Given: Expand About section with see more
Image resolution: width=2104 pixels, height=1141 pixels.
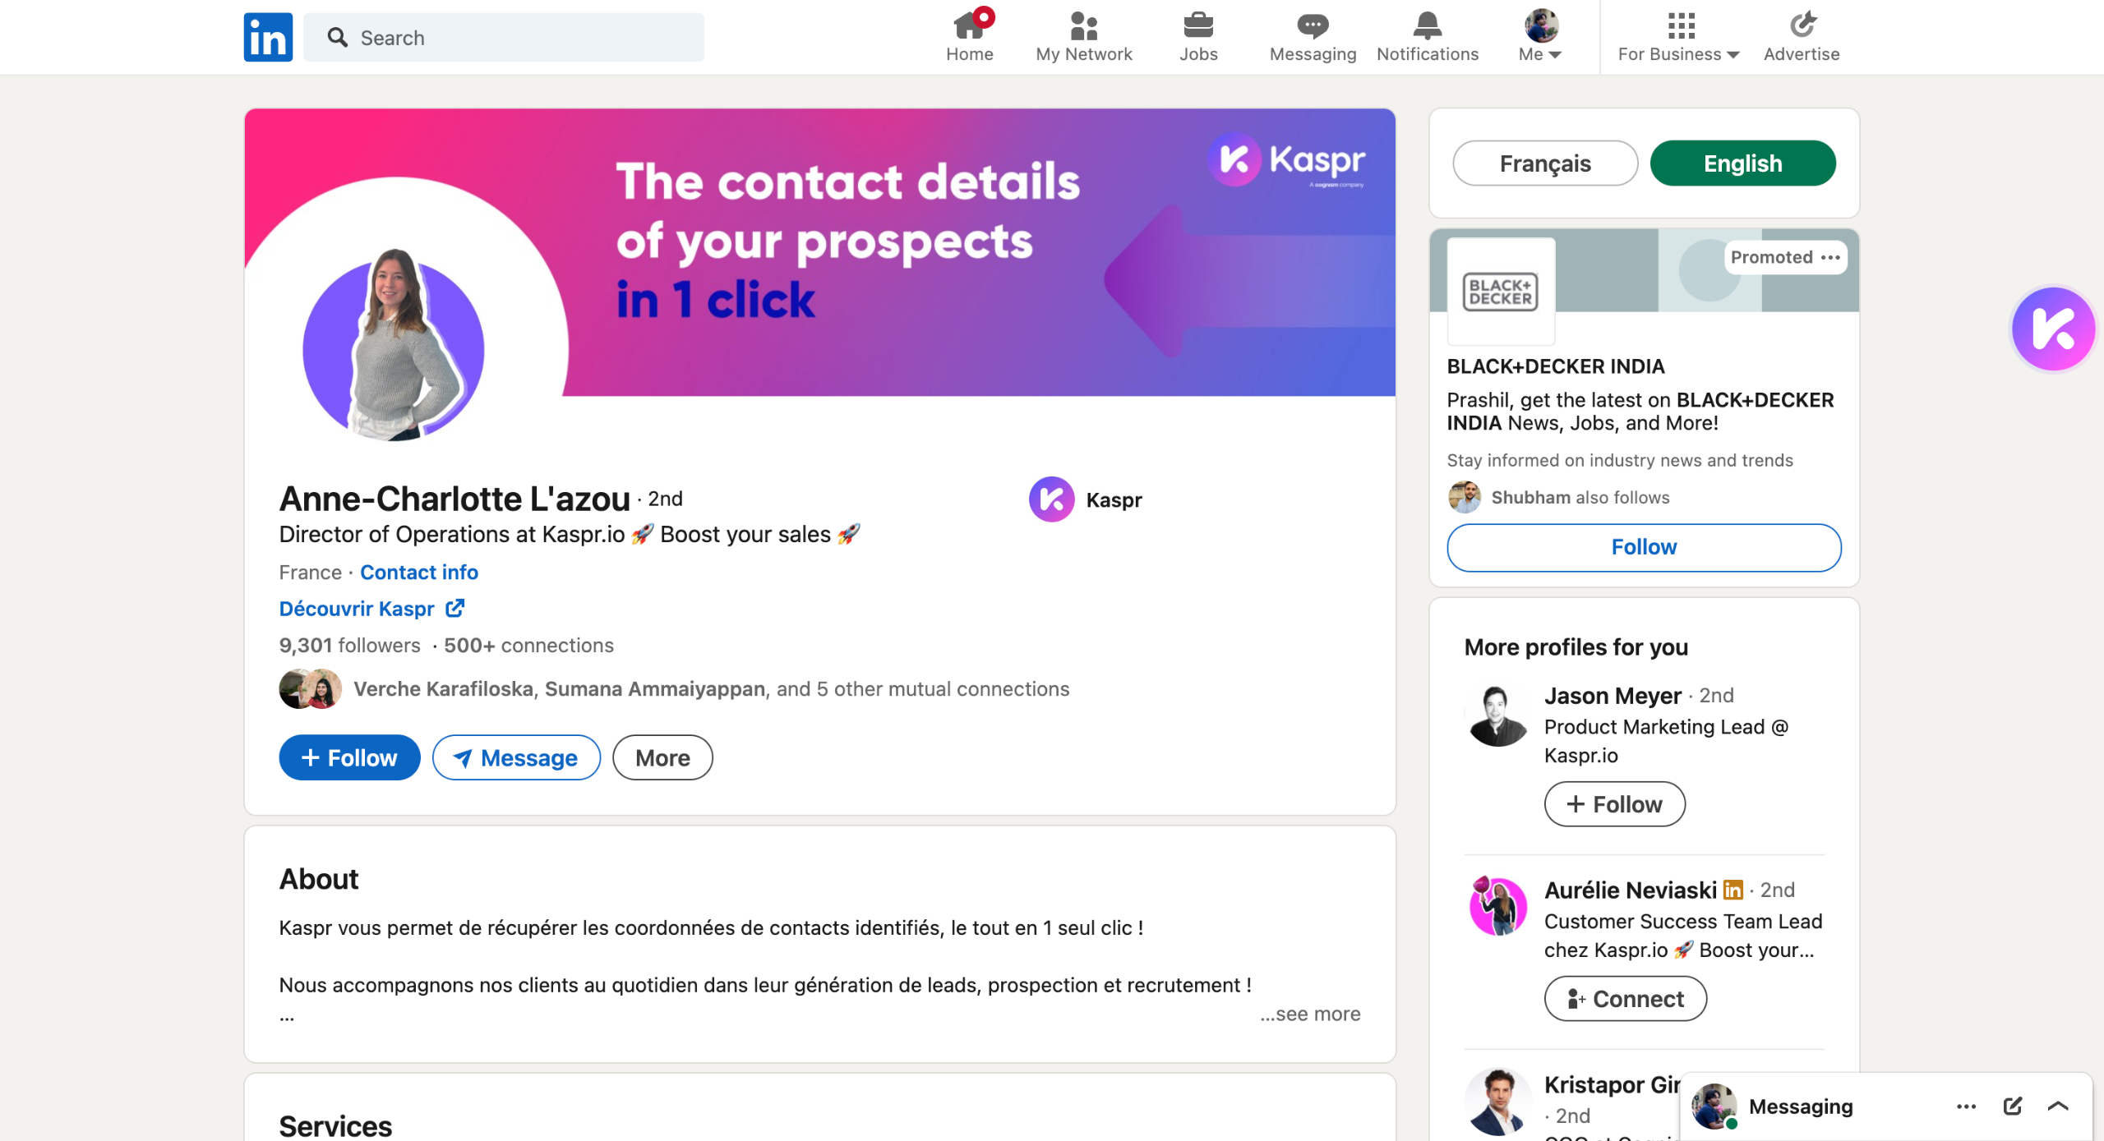Looking at the screenshot, I should coord(1312,1014).
